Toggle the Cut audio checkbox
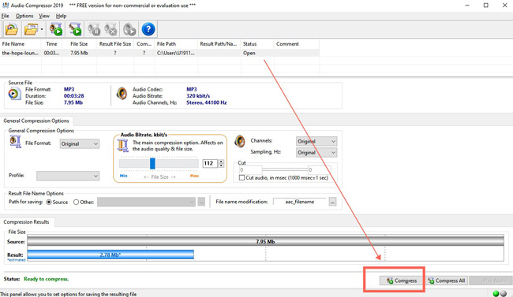The image size is (513, 297). [242, 178]
